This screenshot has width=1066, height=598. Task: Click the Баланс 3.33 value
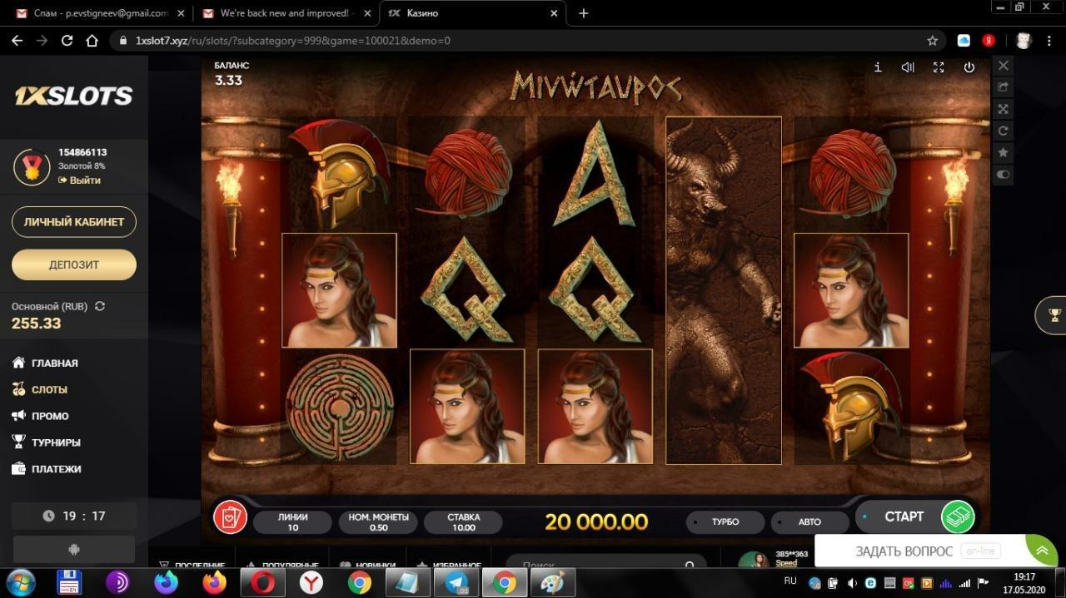click(x=228, y=80)
